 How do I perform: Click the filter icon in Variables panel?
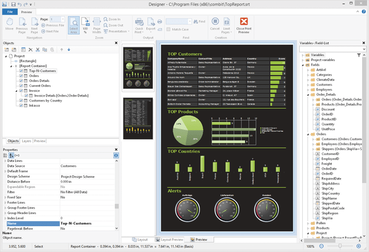coord(359,55)
